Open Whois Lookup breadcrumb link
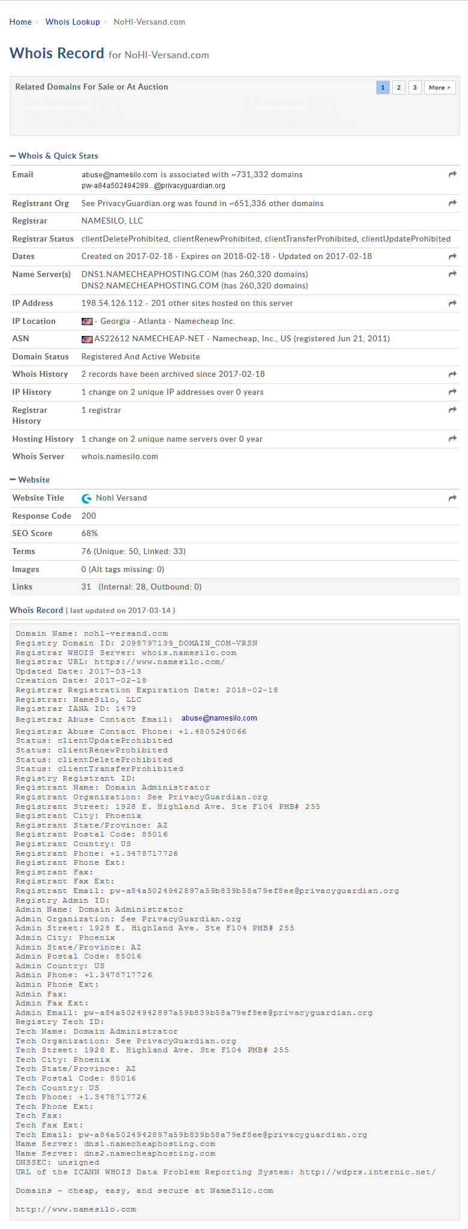This screenshot has width=468, height=1229. tap(73, 22)
